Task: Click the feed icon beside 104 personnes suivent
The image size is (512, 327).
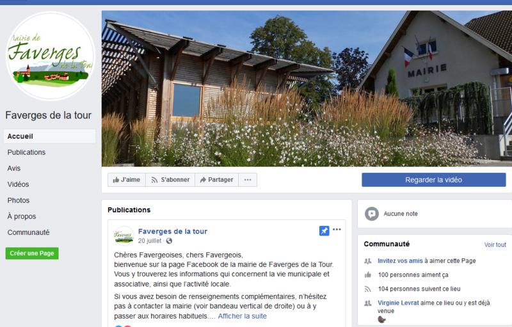Action: pyautogui.click(x=368, y=289)
